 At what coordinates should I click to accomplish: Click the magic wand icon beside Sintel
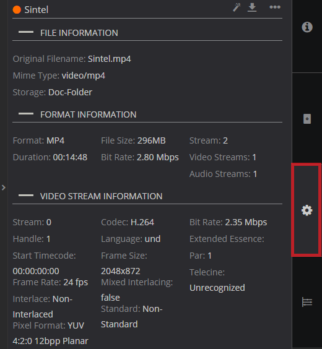[x=237, y=7]
